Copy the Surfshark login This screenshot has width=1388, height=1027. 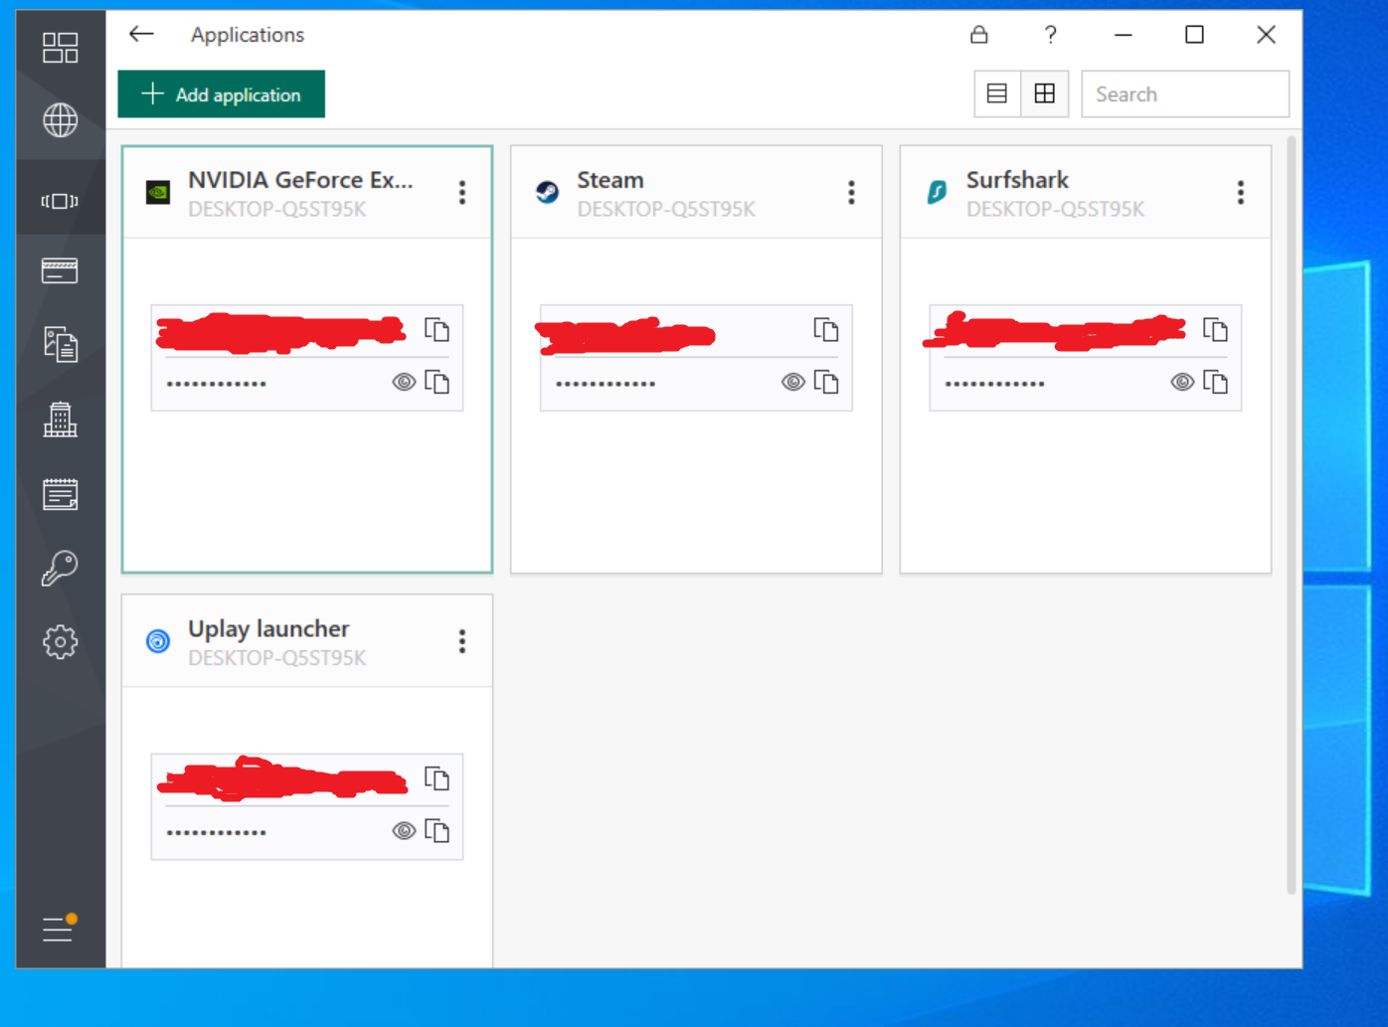[1216, 330]
